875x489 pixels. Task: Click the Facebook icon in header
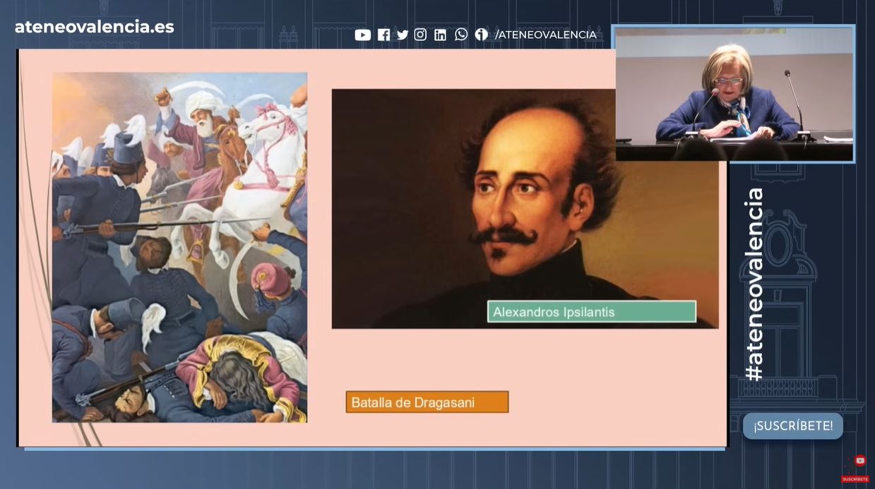[383, 35]
